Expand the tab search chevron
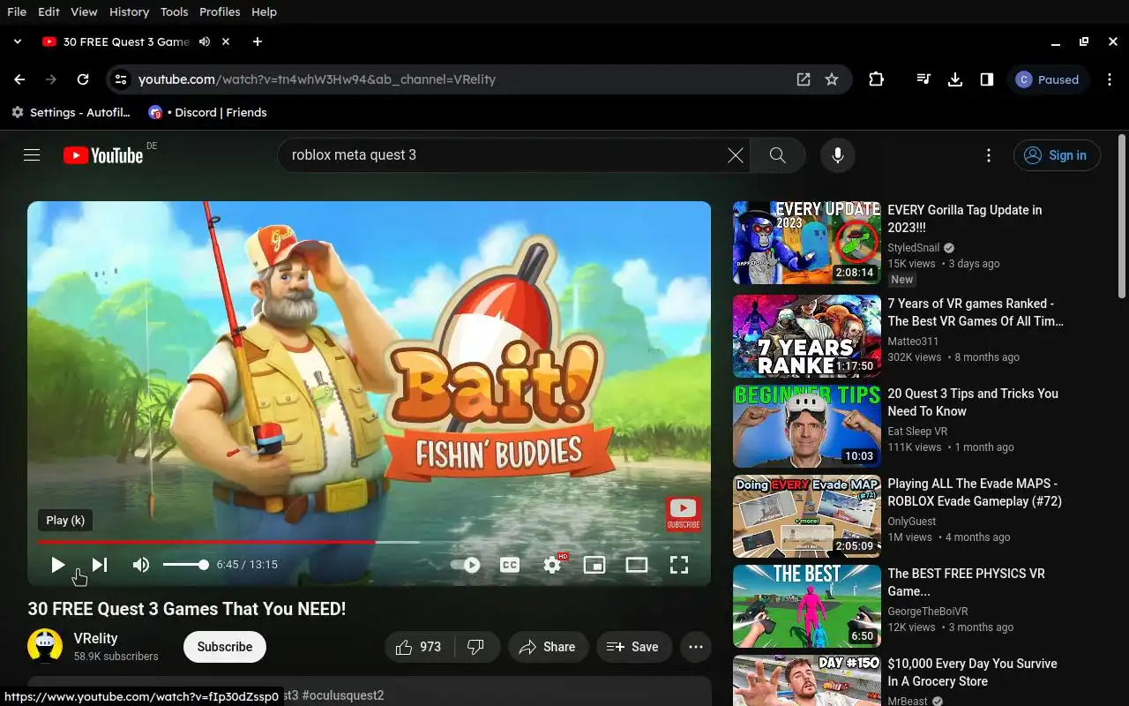The height and width of the screenshot is (706, 1129). tap(17, 41)
